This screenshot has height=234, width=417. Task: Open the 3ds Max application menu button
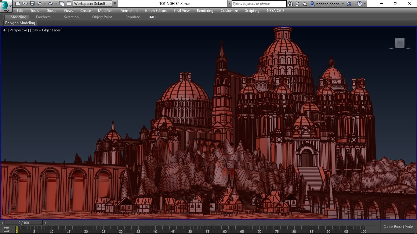pyautogui.click(x=6, y=6)
